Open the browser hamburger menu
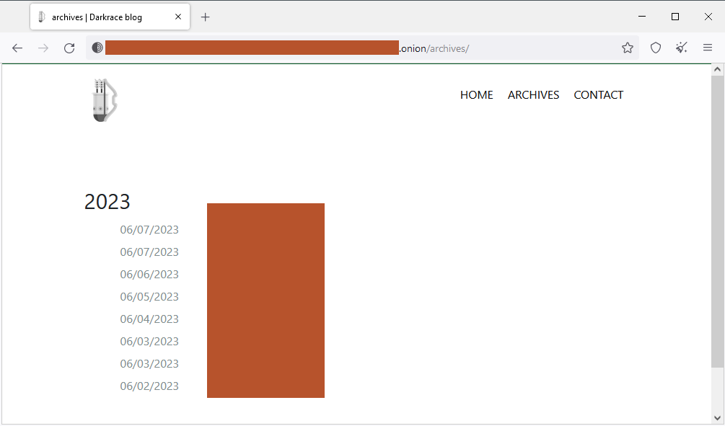 coord(708,48)
